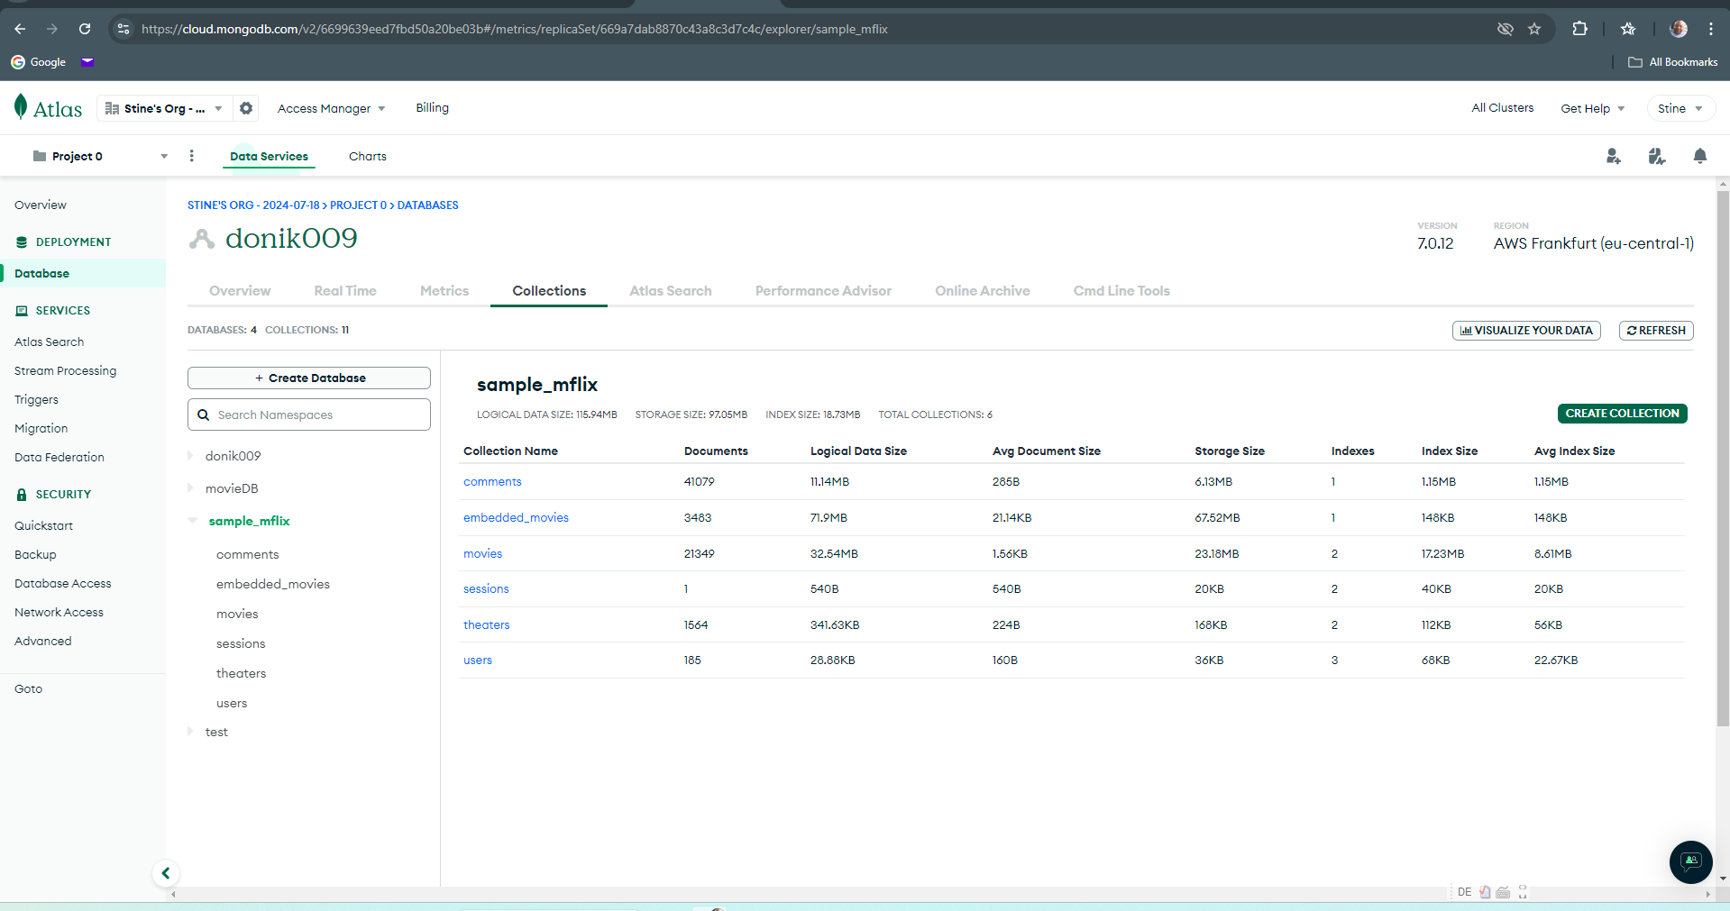Click the vertical page scrollbar

[x=1723, y=460]
